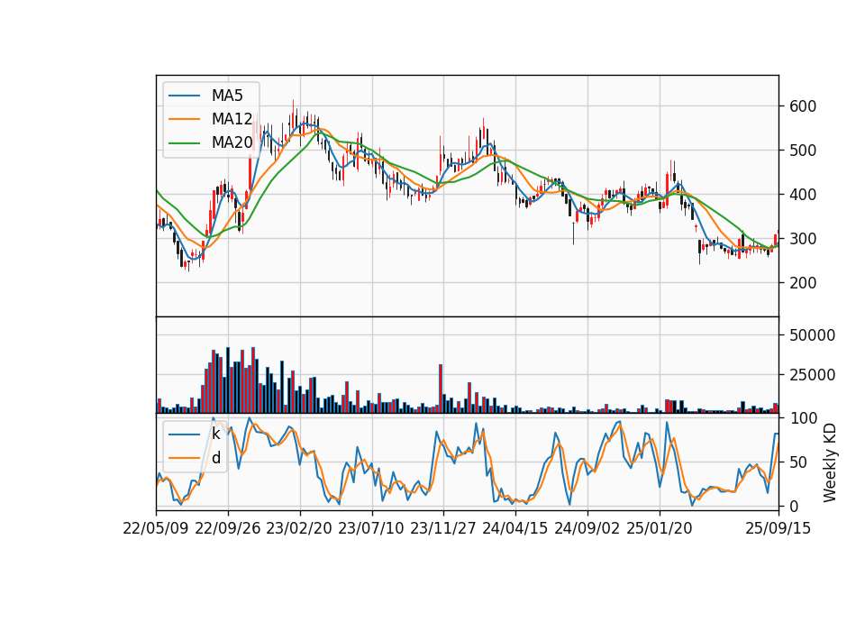Click the 24/09/02 date label
The image size is (865, 622).
[587, 528]
